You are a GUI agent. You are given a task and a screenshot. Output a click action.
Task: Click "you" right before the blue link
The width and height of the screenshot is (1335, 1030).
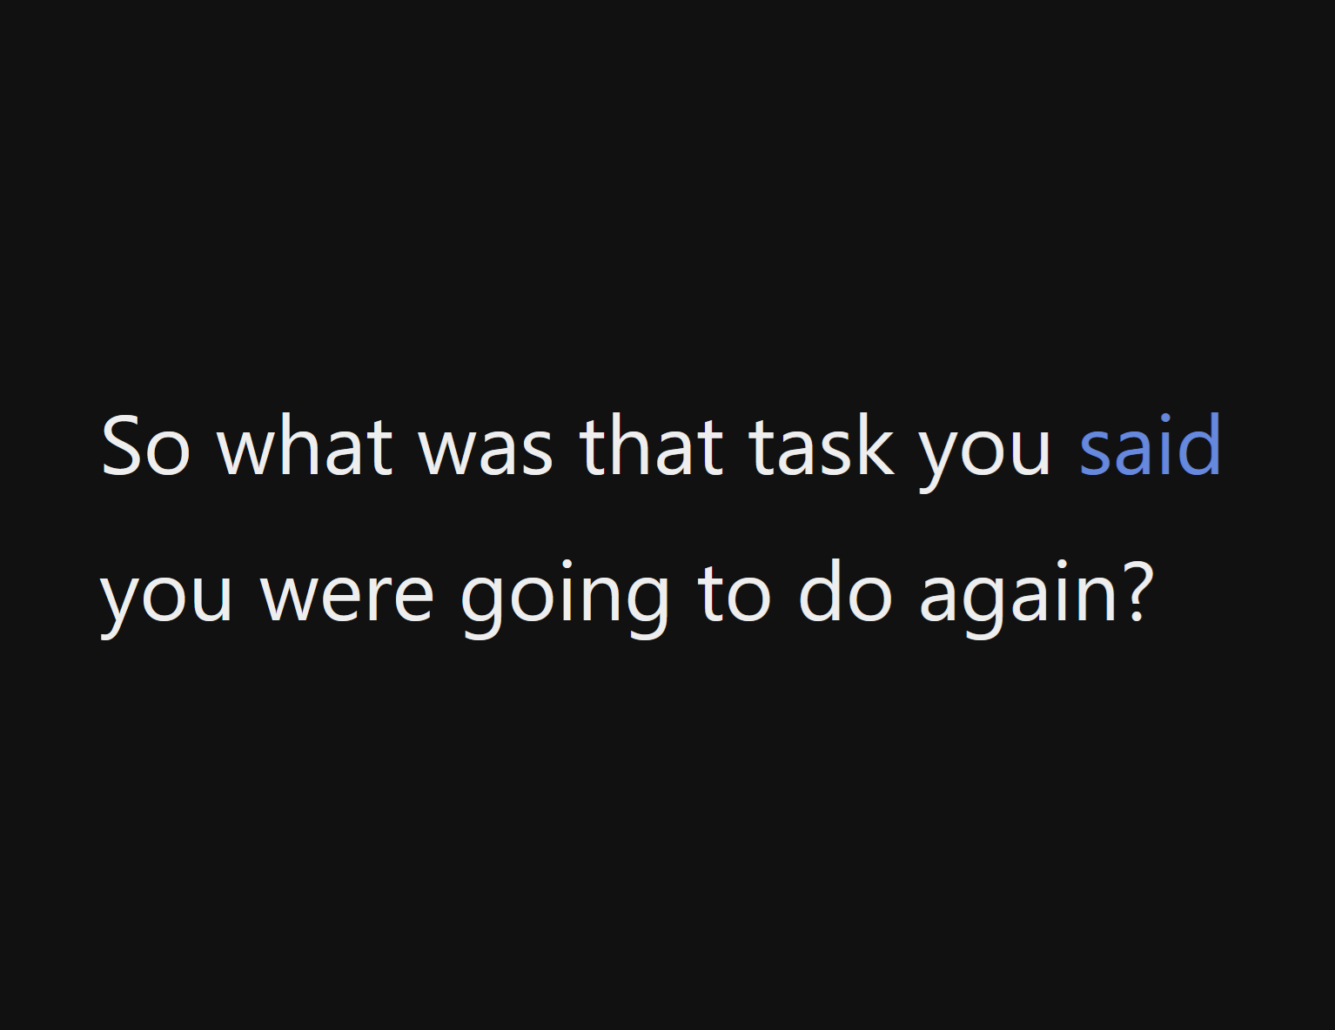pos(985,452)
